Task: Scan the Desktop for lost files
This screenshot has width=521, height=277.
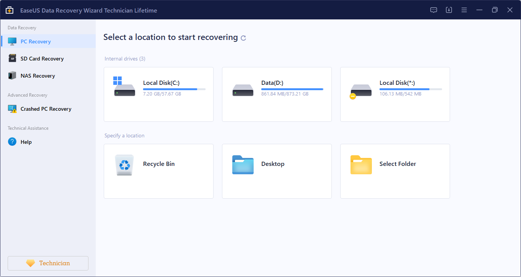Action: coord(277,171)
